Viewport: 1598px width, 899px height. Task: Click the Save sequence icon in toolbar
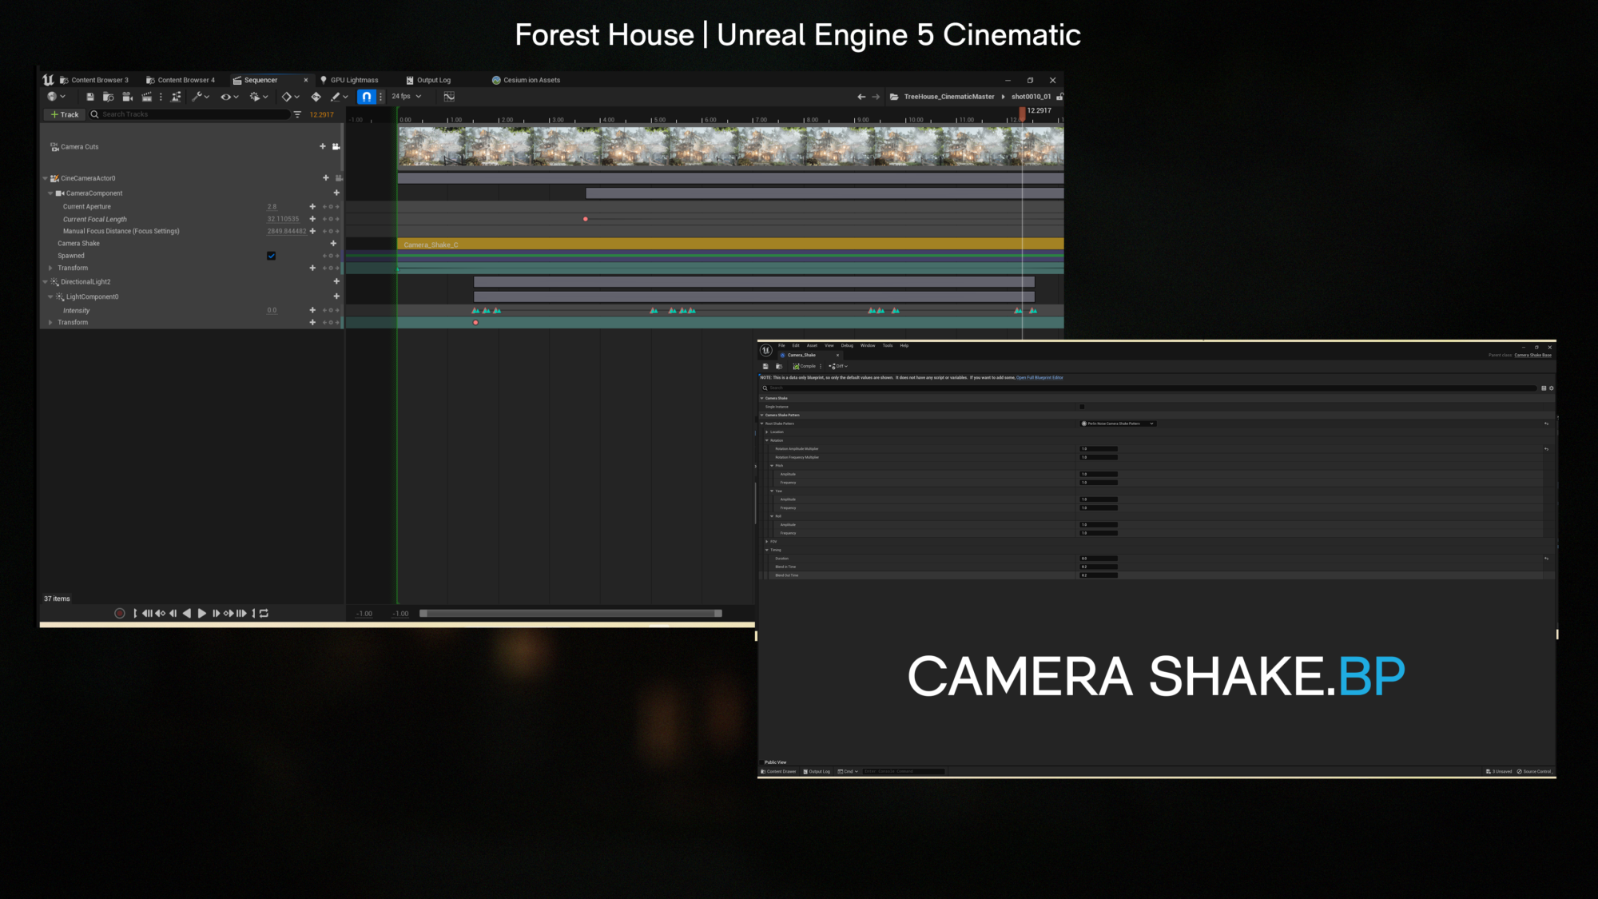90,97
